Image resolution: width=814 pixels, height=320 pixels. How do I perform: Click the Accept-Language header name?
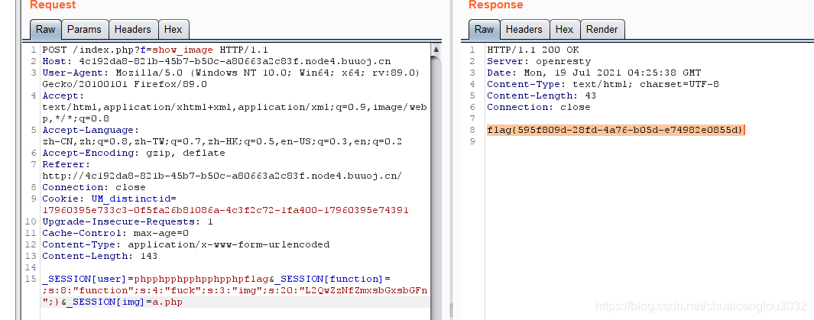click(91, 130)
